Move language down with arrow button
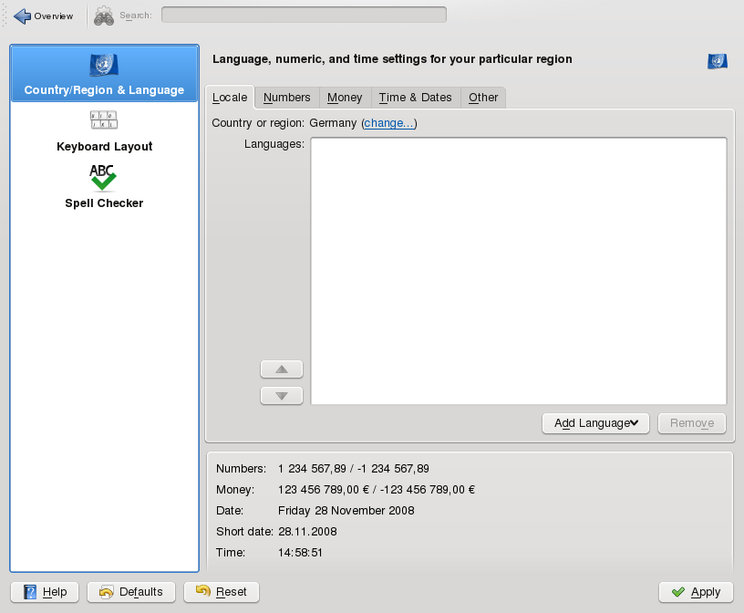 click(282, 396)
